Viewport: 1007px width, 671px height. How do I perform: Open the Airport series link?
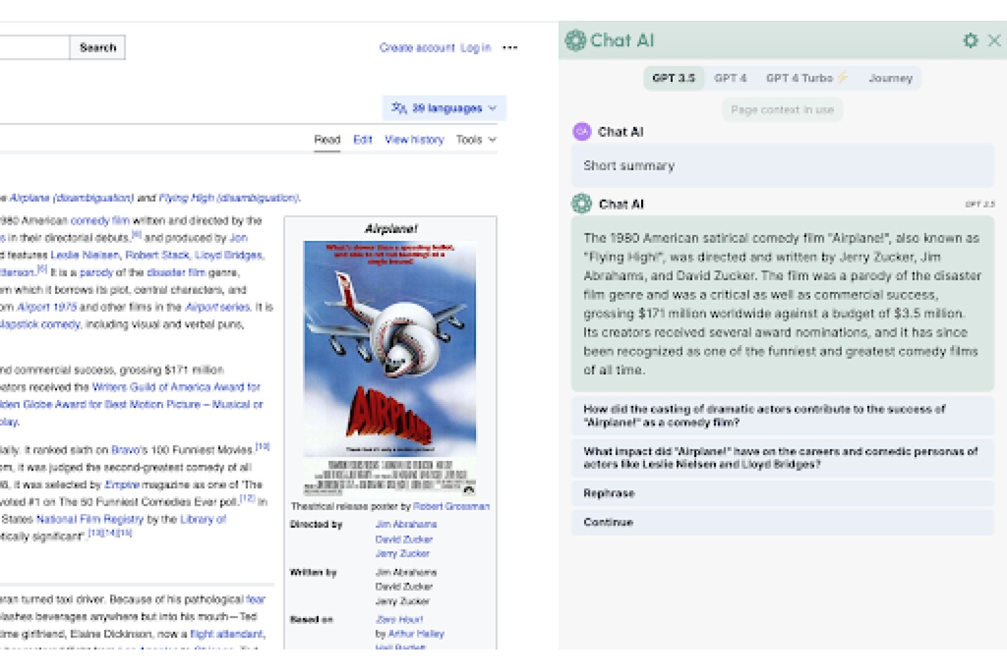click(x=218, y=307)
